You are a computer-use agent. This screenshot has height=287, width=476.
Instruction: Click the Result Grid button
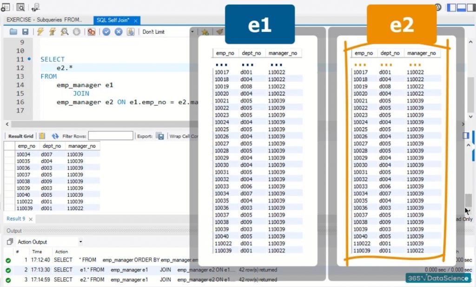point(21,136)
